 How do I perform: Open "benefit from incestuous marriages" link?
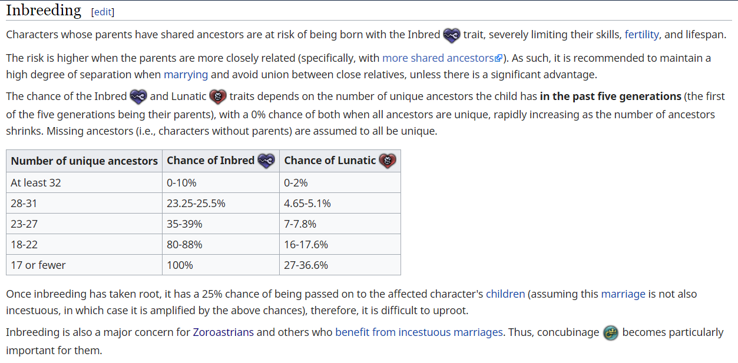(x=419, y=332)
